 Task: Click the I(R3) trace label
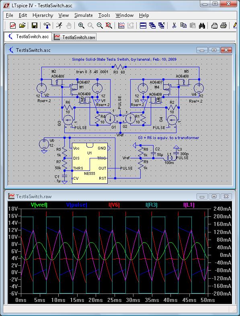pos(152,205)
